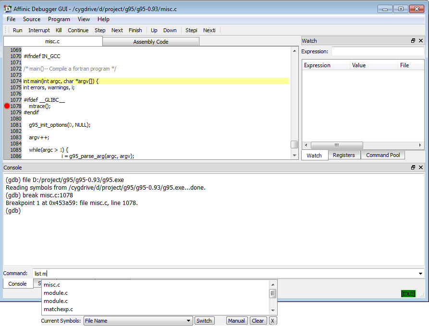Click the [IDLE] status indicator

click(408, 294)
